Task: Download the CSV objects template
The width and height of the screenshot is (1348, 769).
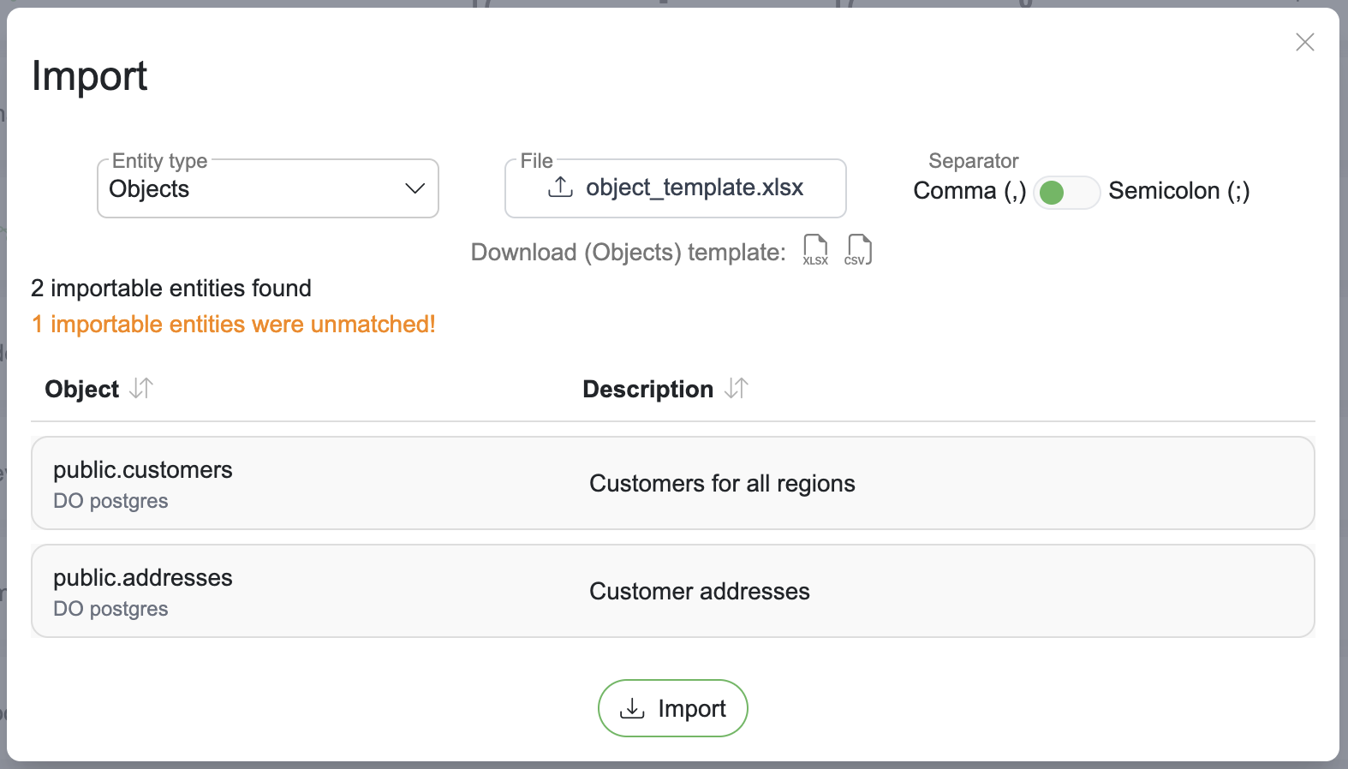Action: click(858, 250)
